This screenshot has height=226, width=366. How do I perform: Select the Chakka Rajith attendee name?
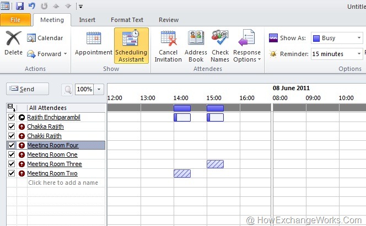pyautogui.click(x=45, y=126)
